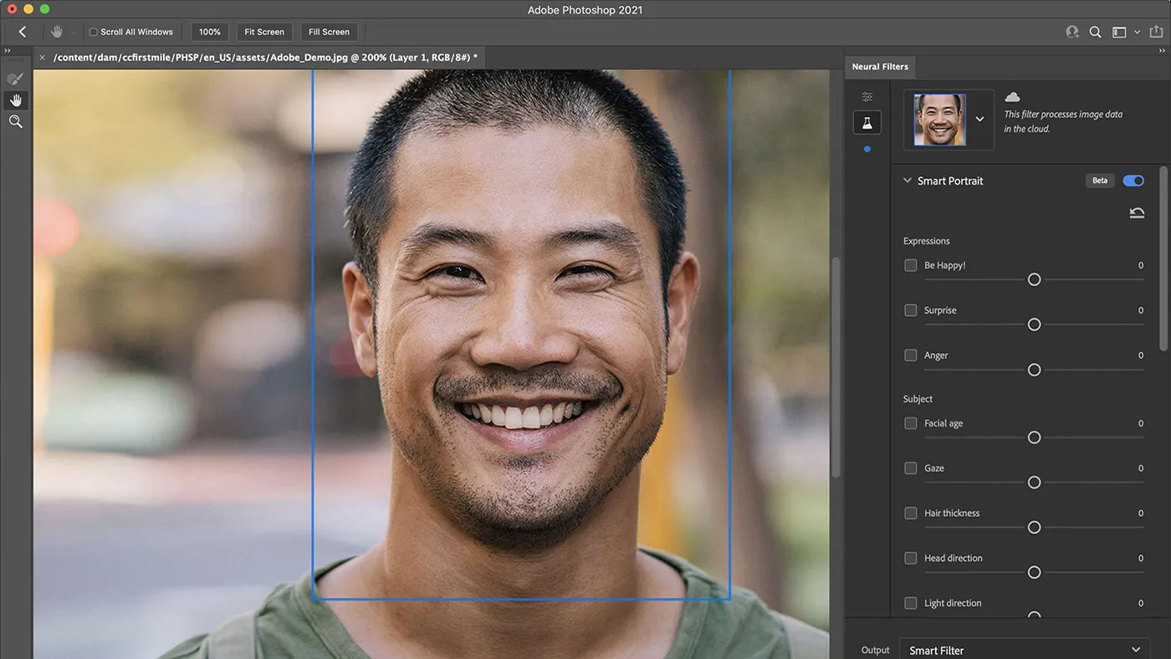Image resolution: width=1171 pixels, height=659 pixels.
Task: Open search using the magnifier icon top right
Action: tap(1096, 32)
